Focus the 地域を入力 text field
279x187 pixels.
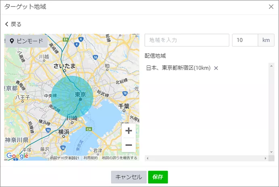[187, 40]
